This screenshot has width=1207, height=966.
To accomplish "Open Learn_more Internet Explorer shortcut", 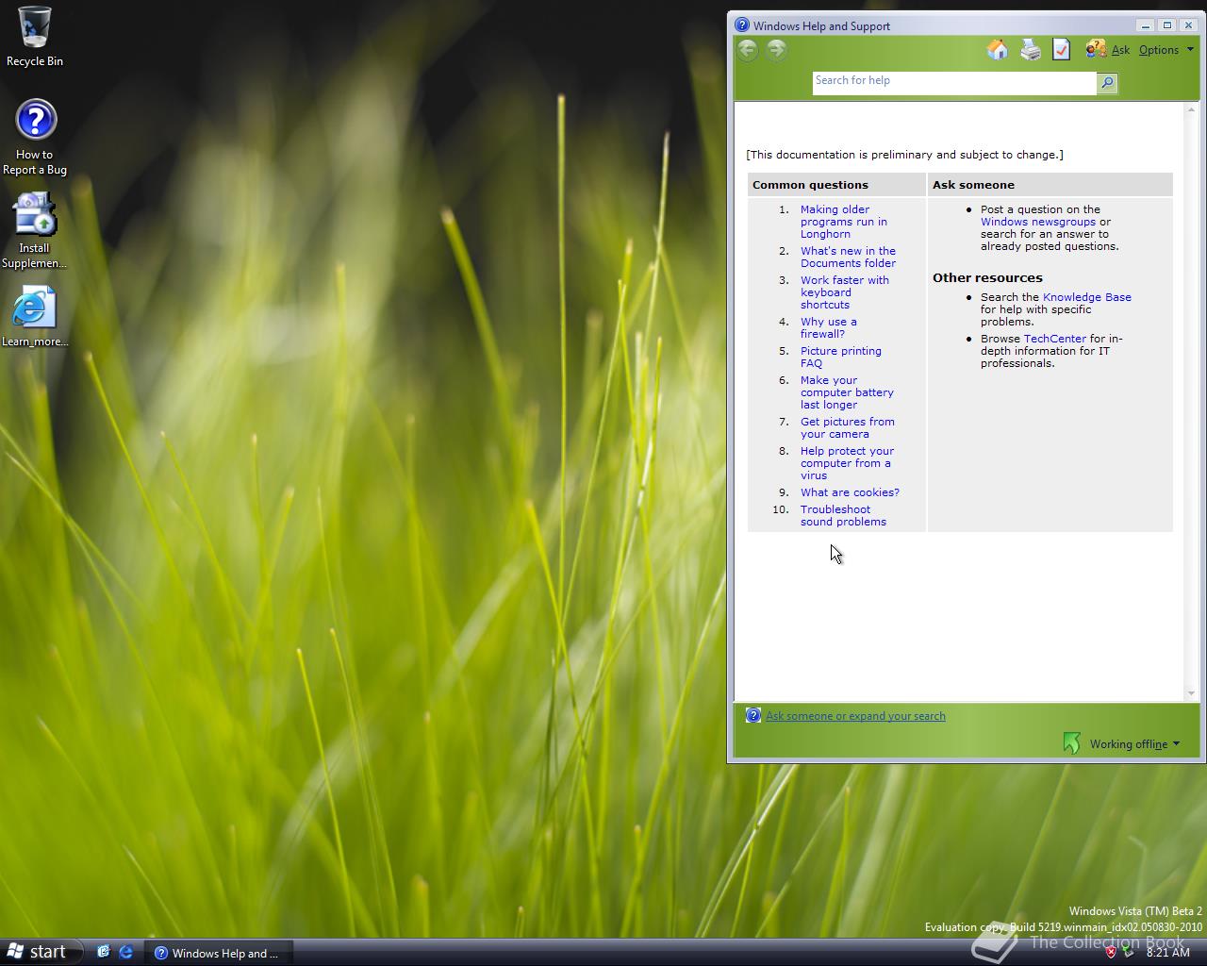I will pyautogui.click(x=35, y=316).
